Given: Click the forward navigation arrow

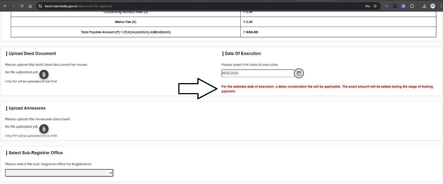Looking at the screenshot, I should [x=13, y=6].
